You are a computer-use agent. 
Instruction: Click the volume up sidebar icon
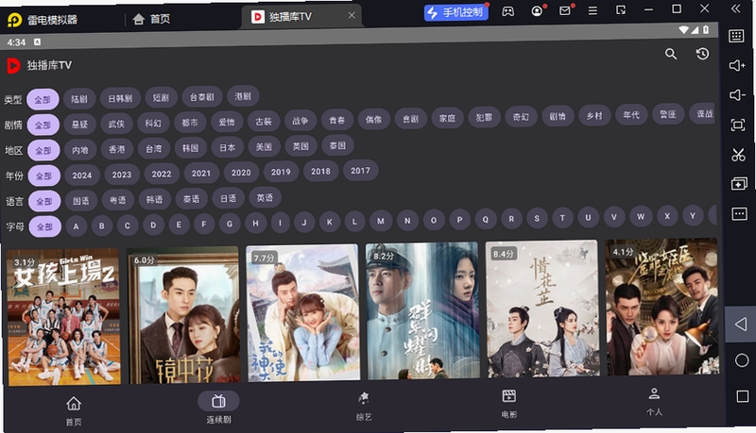pos(737,65)
